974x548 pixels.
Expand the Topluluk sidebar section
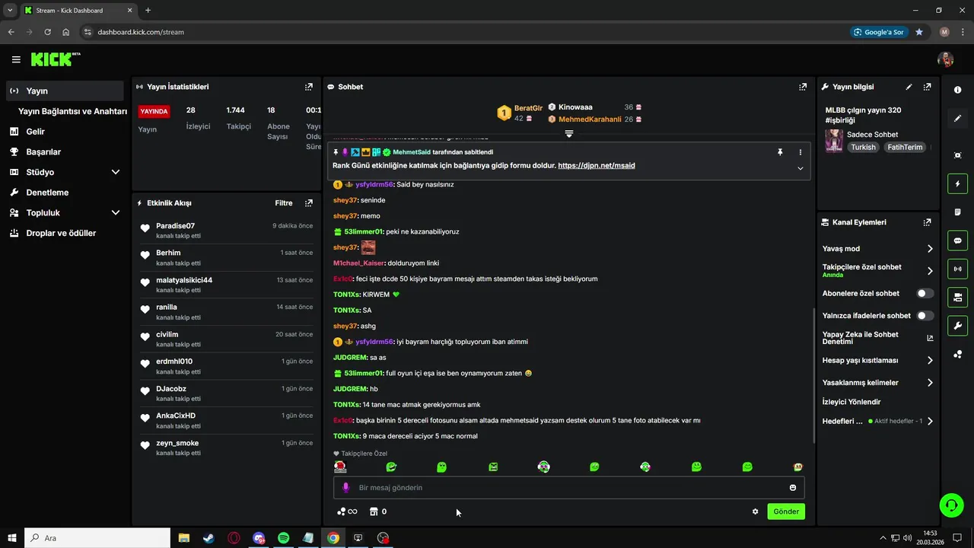point(116,213)
